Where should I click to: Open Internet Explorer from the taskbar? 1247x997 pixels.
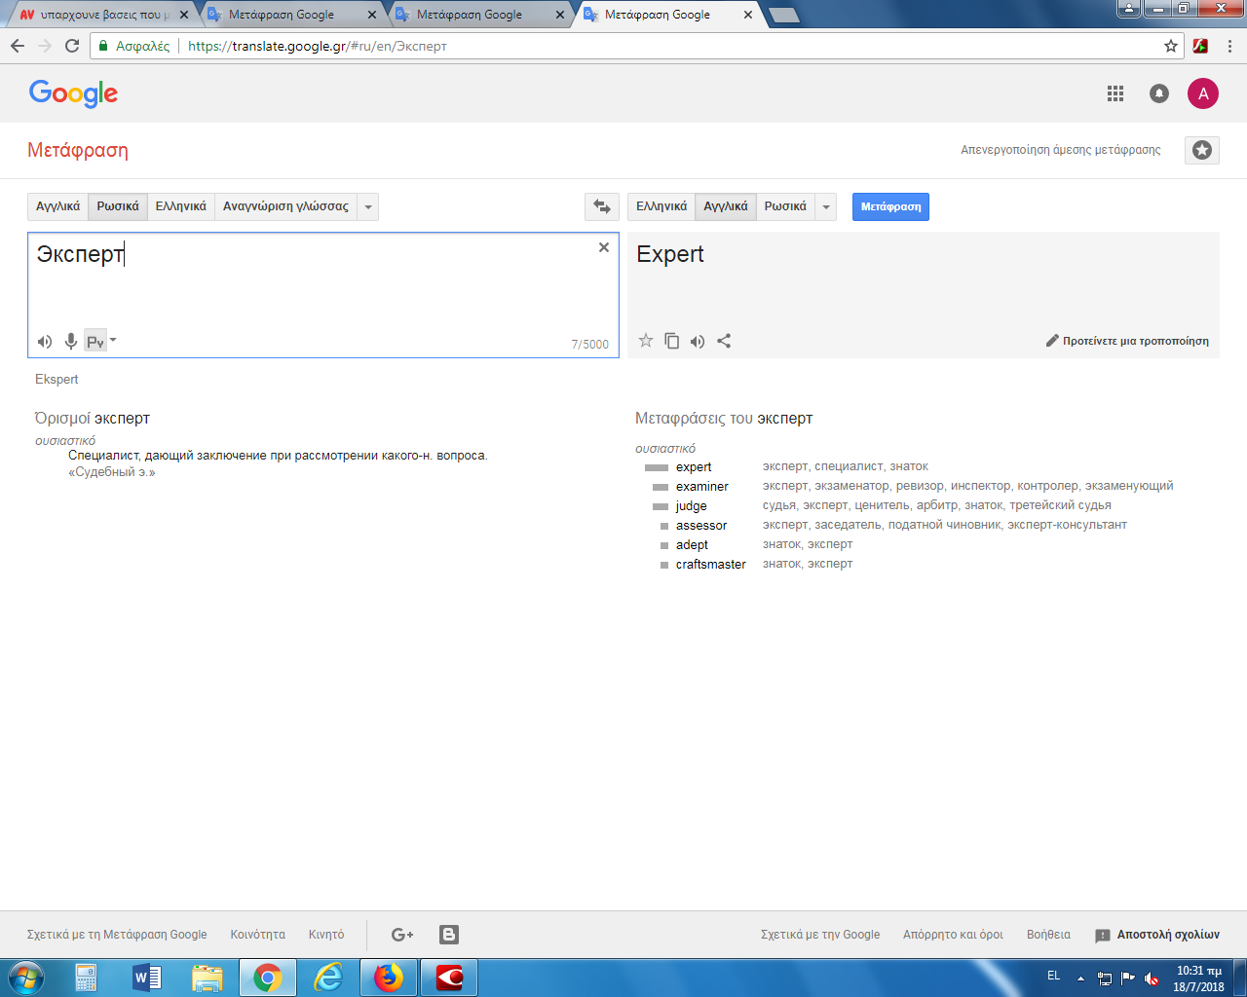point(328,977)
